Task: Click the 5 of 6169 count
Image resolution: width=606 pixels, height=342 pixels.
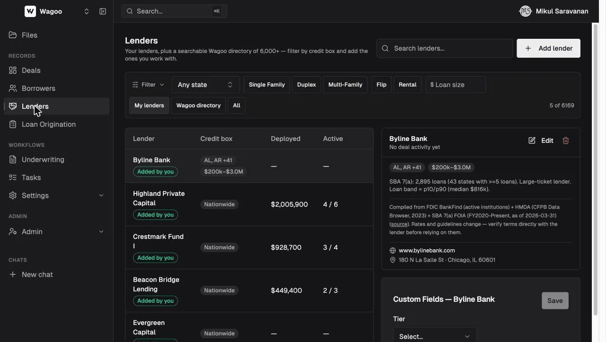Action: click(x=561, y=105)
